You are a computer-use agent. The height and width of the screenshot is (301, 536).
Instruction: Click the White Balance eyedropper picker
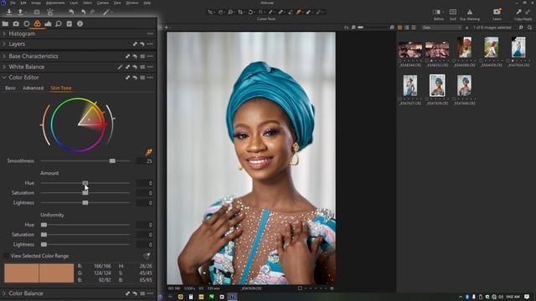pos(120,67)
